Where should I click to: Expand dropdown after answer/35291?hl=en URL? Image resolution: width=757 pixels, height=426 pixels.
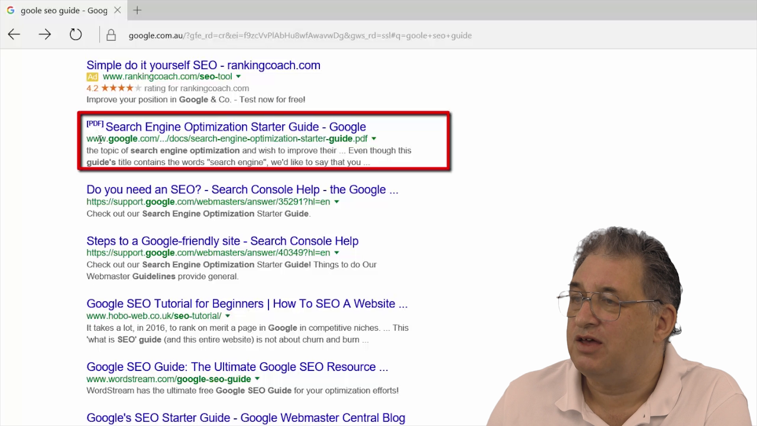(x=337, y=202)
